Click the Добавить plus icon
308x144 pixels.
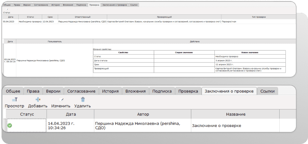pos(38,100)
